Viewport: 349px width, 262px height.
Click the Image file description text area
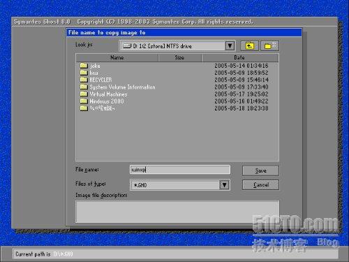177,212
